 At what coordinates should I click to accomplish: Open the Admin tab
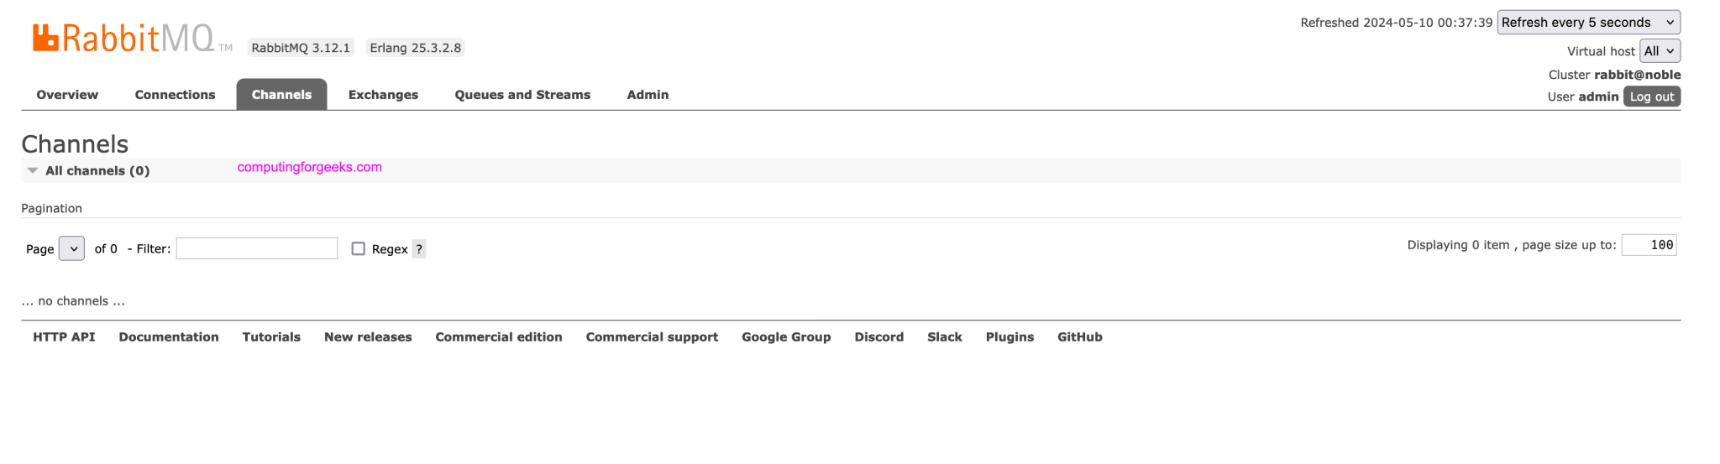coord(648,95)
